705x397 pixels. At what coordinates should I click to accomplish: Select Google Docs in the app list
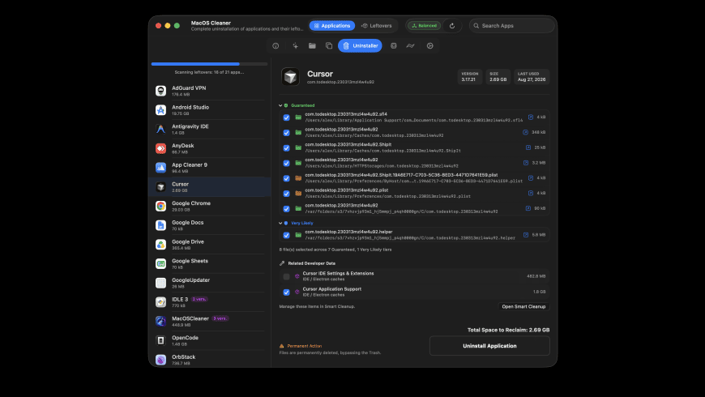coord(210,225)
